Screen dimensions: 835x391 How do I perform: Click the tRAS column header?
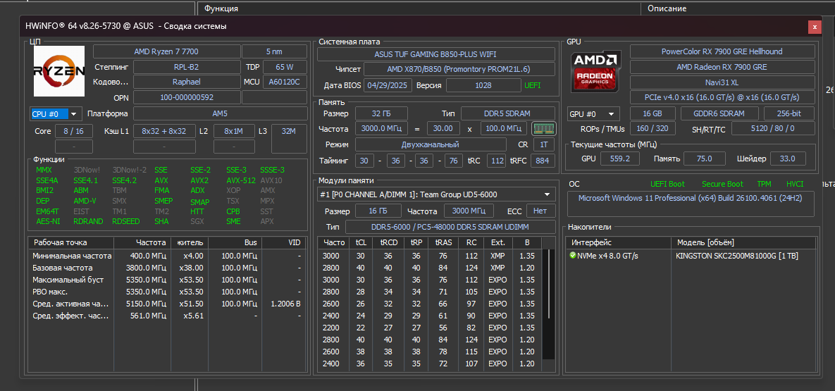tap(443, 242)
